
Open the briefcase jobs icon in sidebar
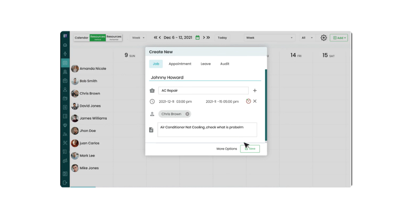pos(65,81)
